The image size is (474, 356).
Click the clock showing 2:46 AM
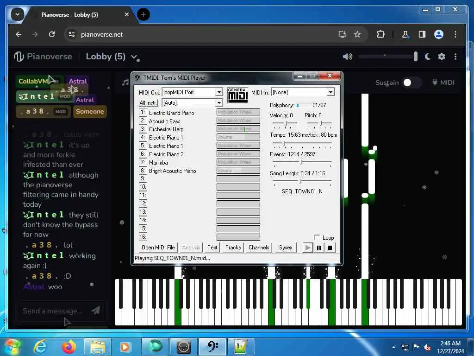click(450, 343)
